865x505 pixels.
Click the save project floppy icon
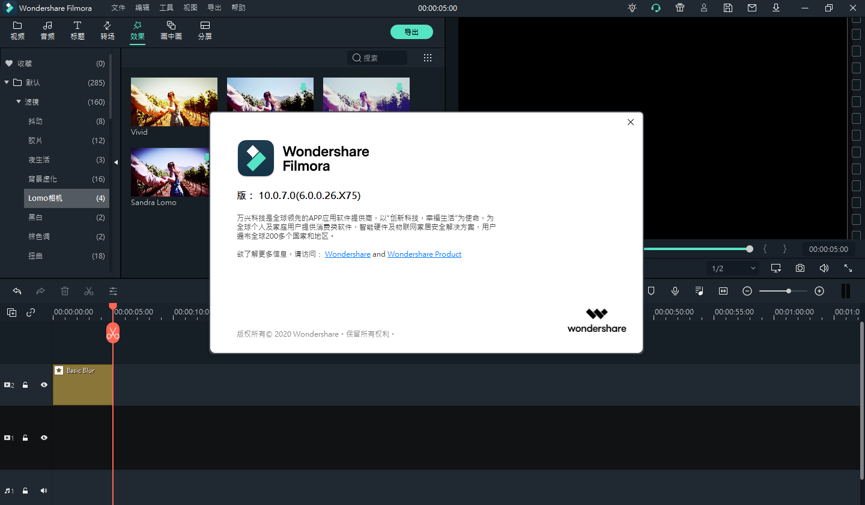[728, 8]
